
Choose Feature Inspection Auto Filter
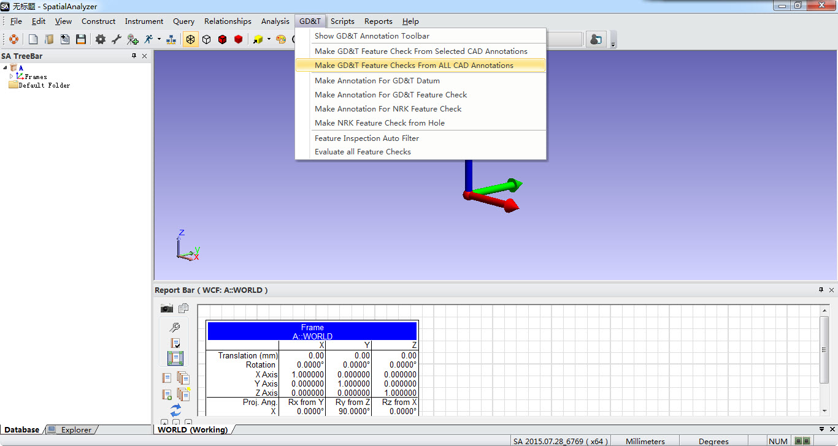coord(421,138)
